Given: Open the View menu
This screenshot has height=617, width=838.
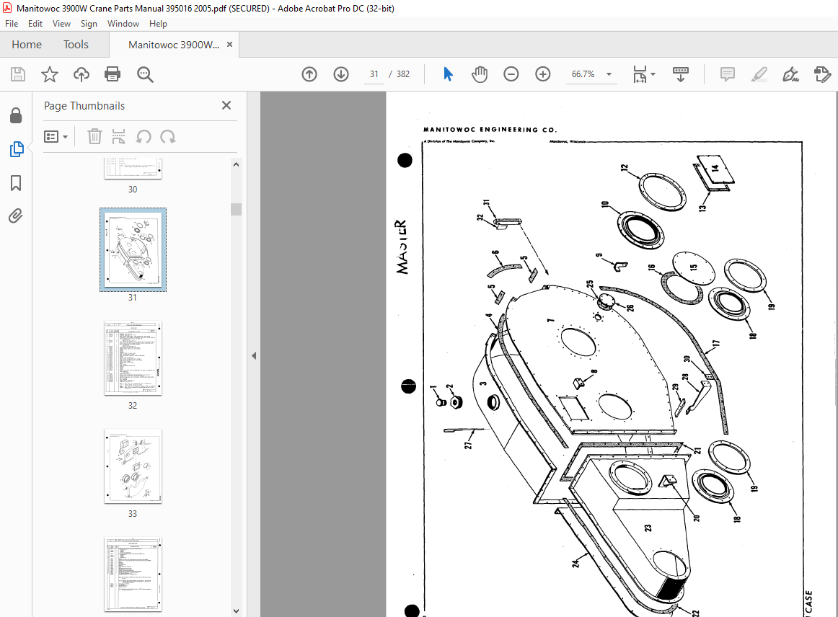Looking at the screenshot, I should click(61, 24).
